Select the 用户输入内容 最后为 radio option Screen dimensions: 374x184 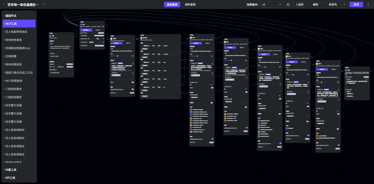tap(346, 91)
